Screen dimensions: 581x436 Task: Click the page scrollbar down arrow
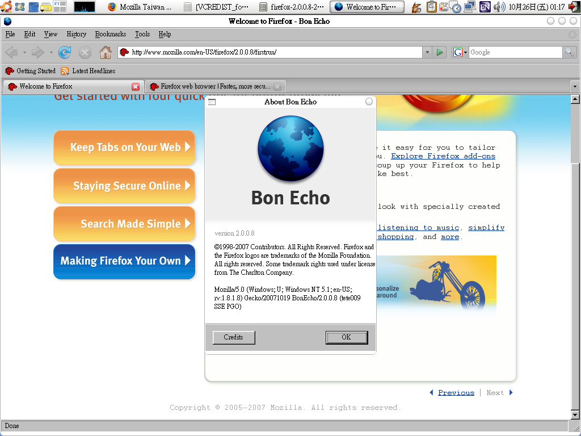[575, 415]
